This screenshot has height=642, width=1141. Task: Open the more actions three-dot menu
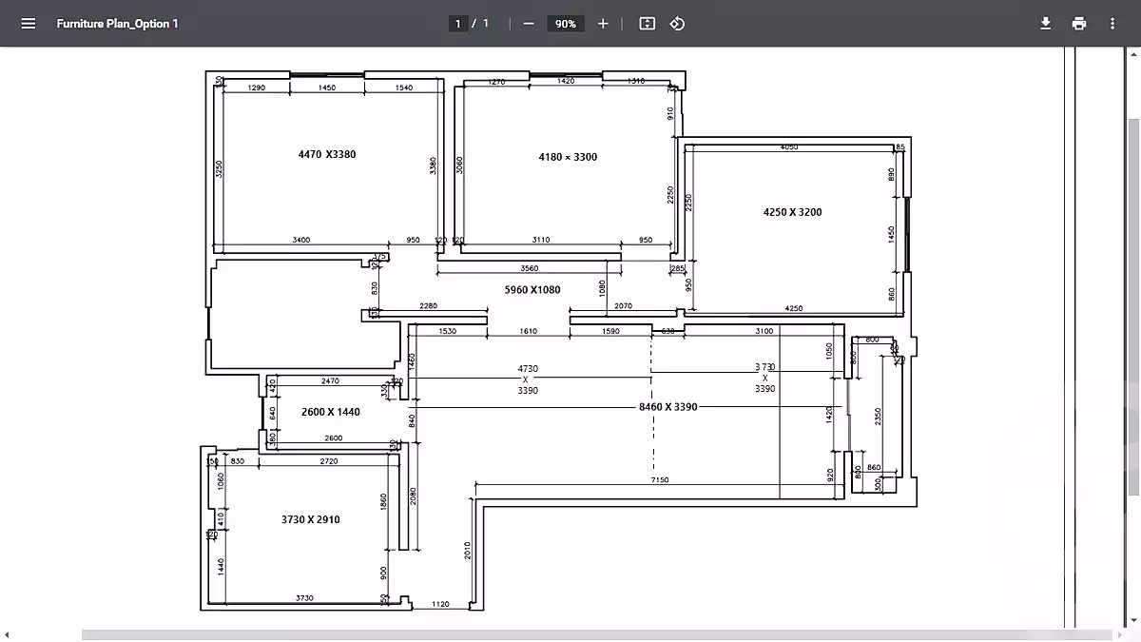1112,24
